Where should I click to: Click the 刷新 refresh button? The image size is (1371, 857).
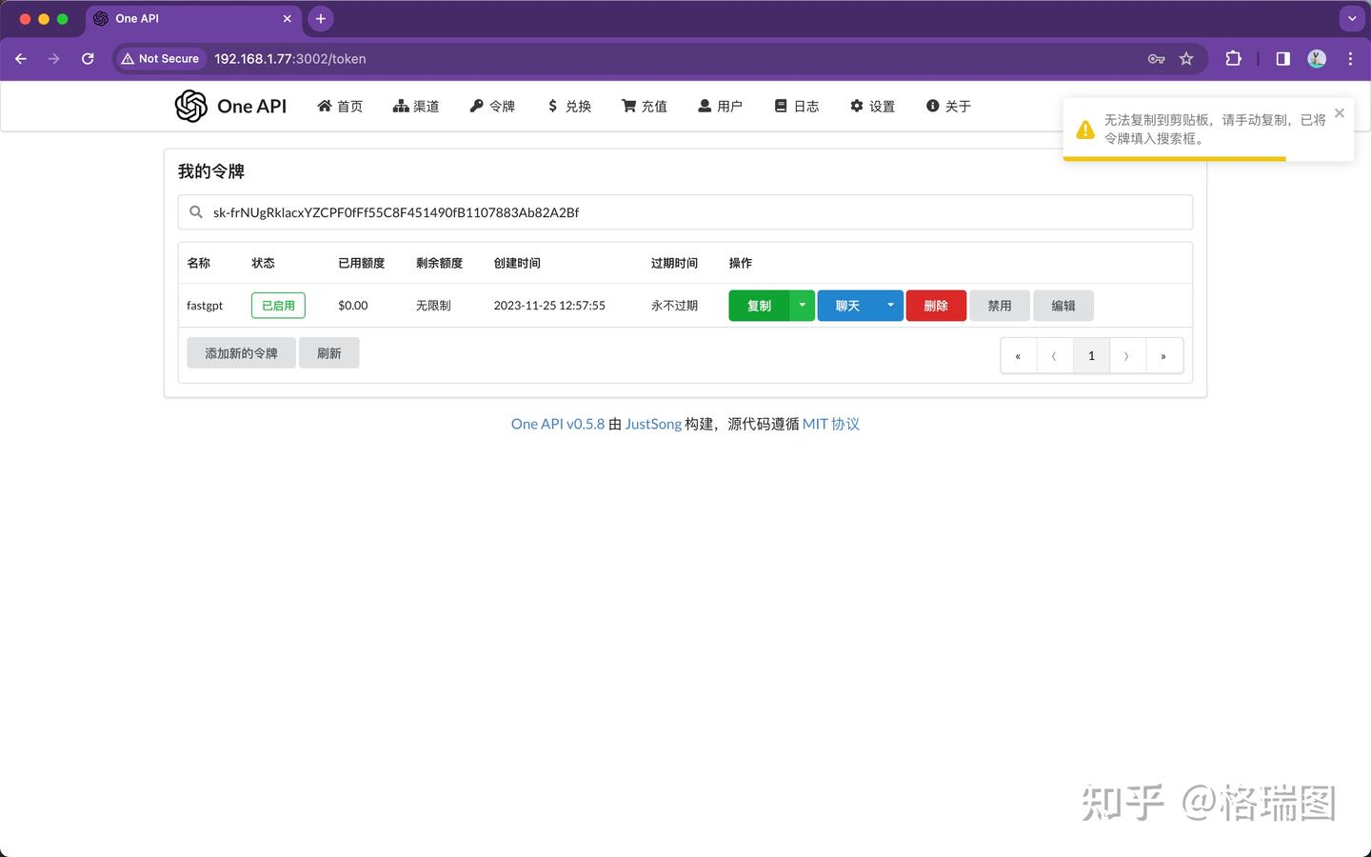pyautogui.click(x=329, y=353)
